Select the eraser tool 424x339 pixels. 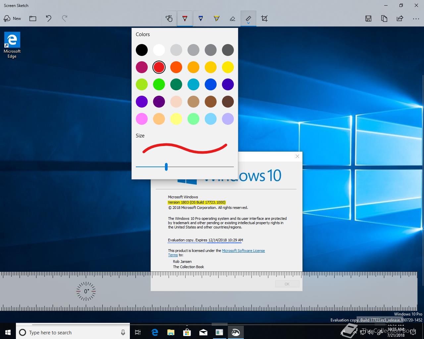pyautogui.click(x=233, y=19)
